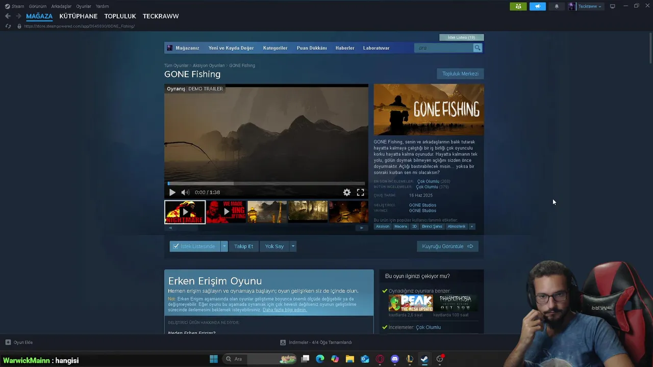Screen dimensions: 653x367
Task: Click the Teckraww profile avatar
Action: (x=572, y=6)
